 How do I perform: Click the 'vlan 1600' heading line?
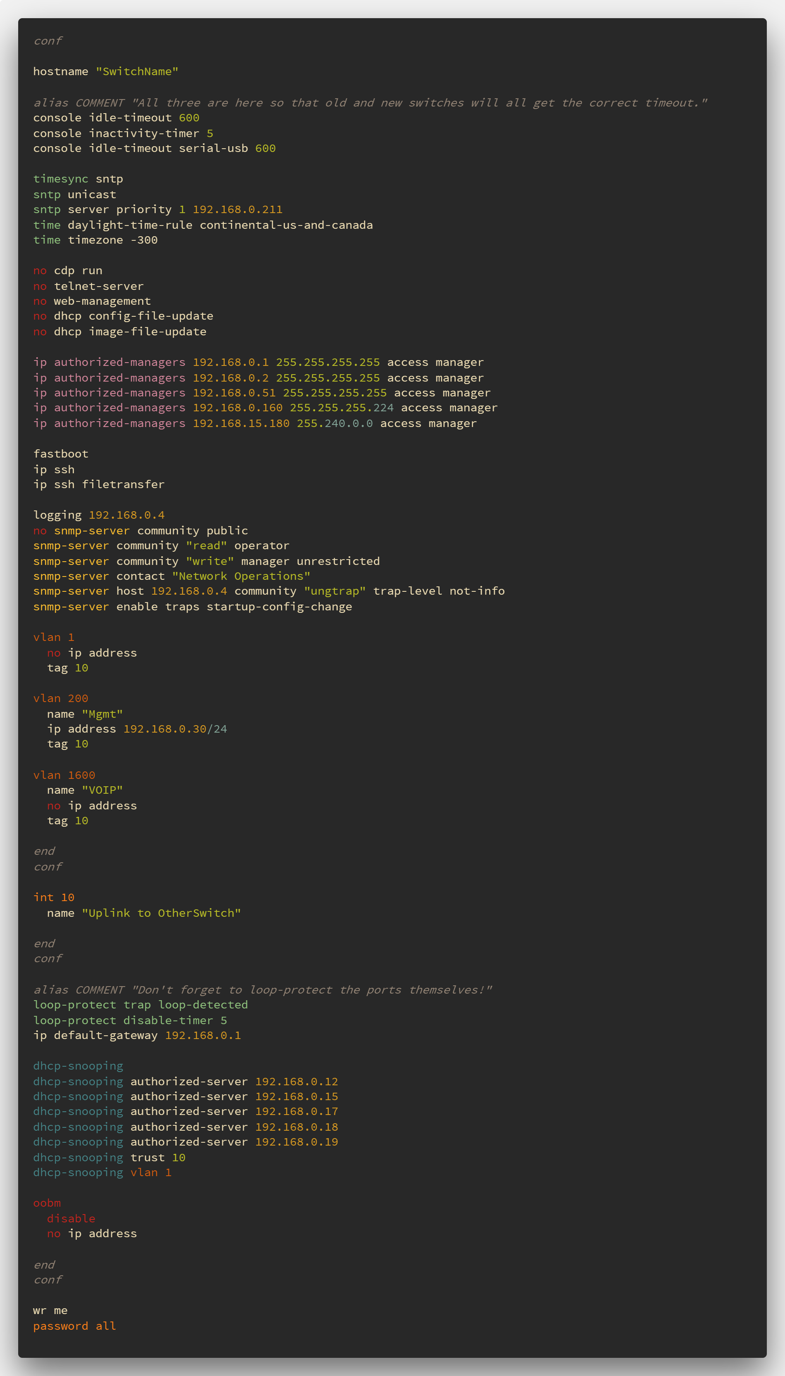point(64,775)
